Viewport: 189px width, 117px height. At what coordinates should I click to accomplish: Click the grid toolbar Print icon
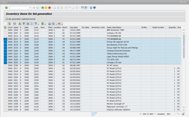coord(50,24)
